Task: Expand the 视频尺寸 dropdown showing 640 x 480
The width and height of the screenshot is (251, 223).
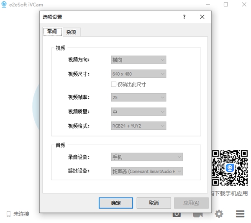Action: (x=138, y=74)
